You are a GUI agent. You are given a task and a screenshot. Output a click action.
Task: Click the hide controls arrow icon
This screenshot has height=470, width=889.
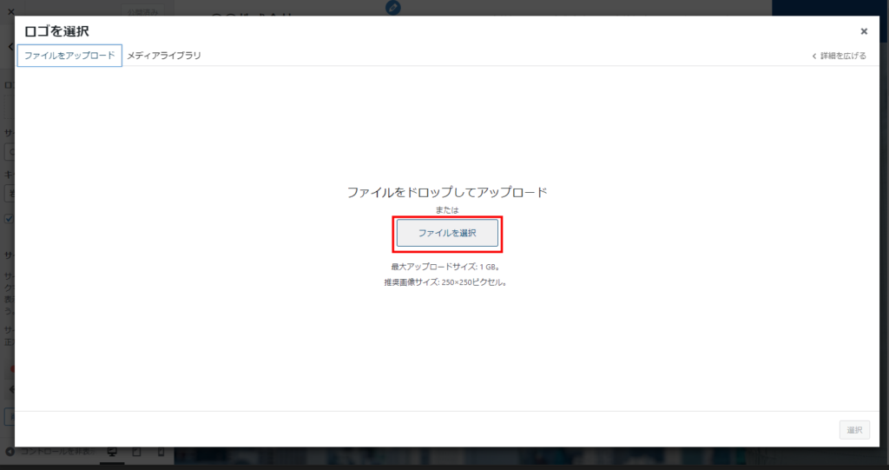click(x=10, y=452)
